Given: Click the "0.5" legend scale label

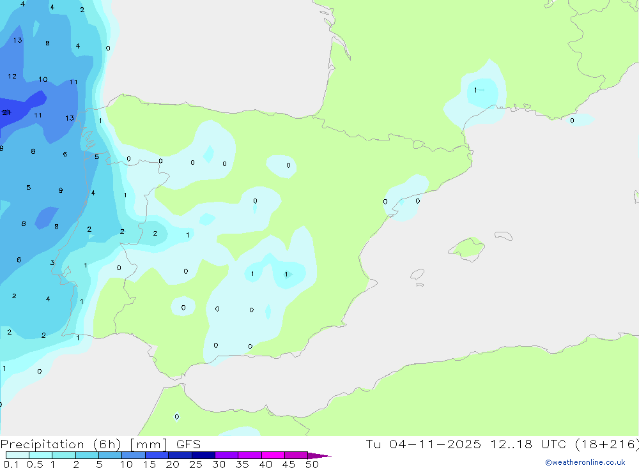Looking at the screenshot, I should coord(35,464).
